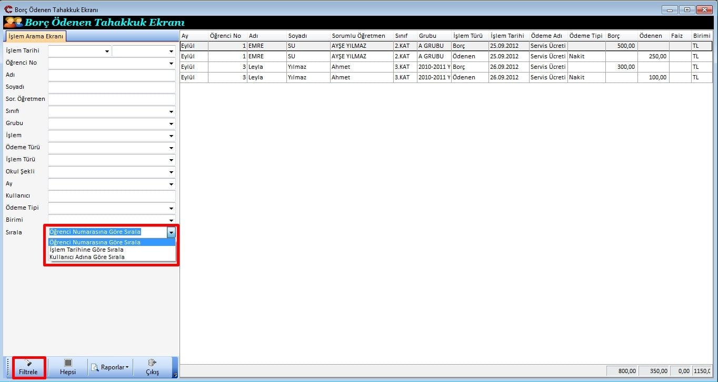Screen dimensions: 718x382
Task: Pick 'Öğrenci Numarasına Göre Sırala' from list
Action: (x=95, y=242)
